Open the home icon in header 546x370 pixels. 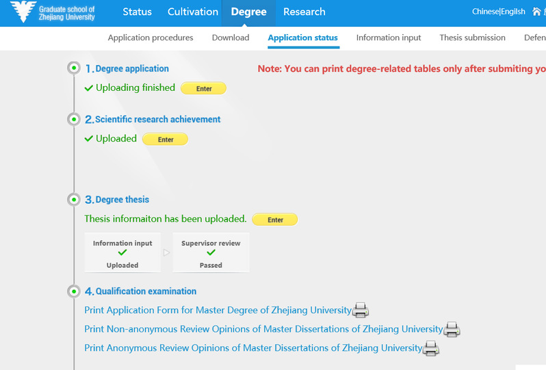[536, 12]
